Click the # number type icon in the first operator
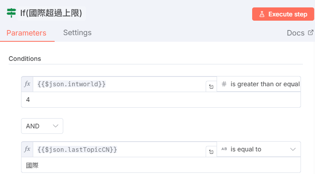This screenshot has height=174, width=315. click(224, 84)
